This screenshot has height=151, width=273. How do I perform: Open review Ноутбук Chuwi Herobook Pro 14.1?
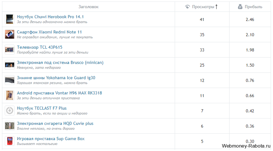[50, 17]
